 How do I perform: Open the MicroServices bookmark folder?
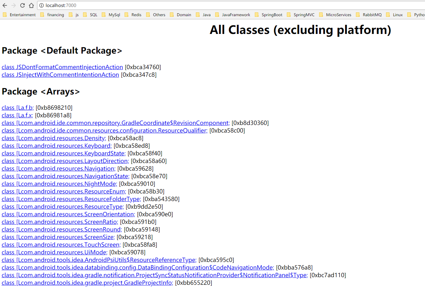[x=335, y=15]
